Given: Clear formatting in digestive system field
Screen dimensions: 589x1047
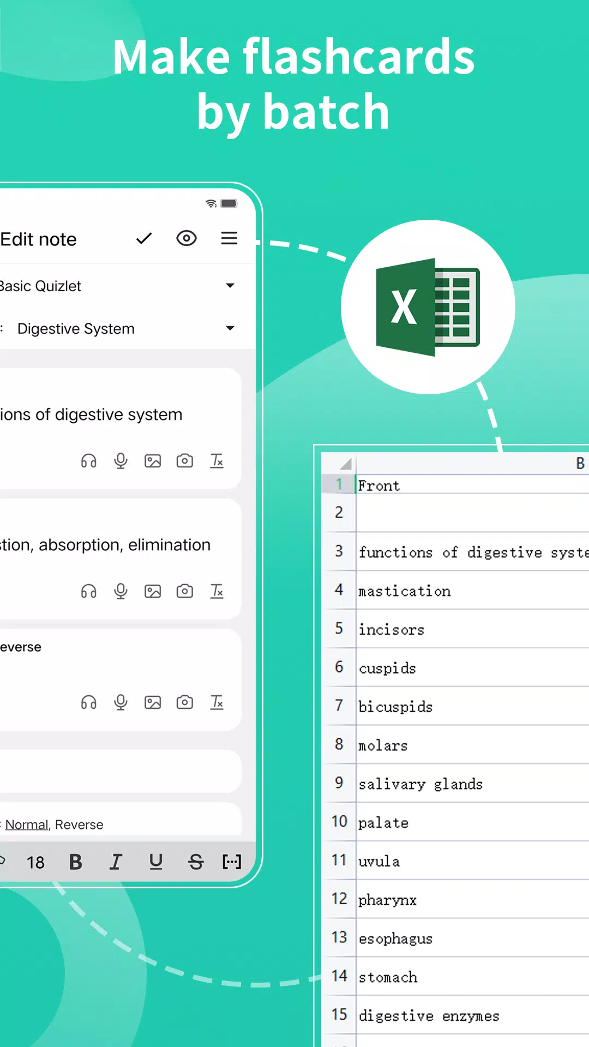Looking at the screenshot, I should pos(217,461).
